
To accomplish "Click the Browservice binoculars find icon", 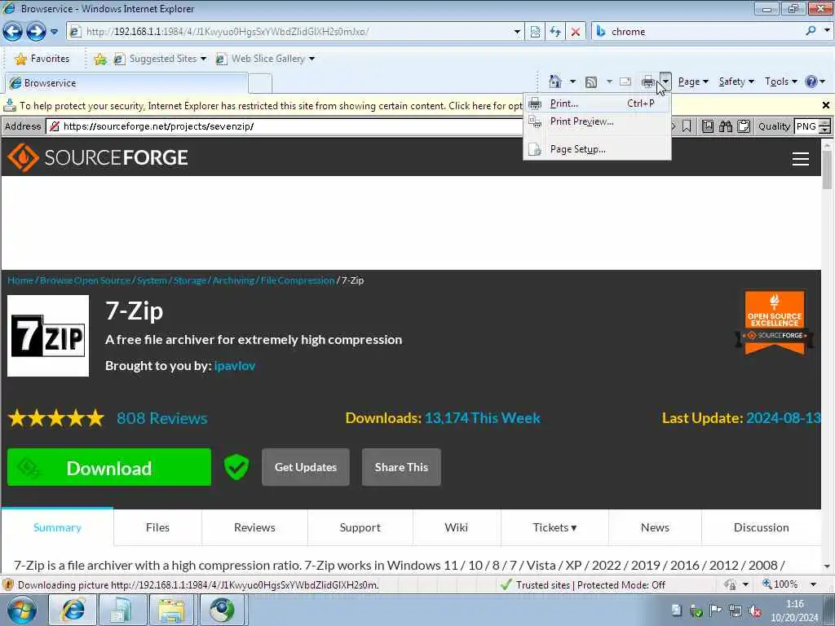I will click(x=726, y=126).
